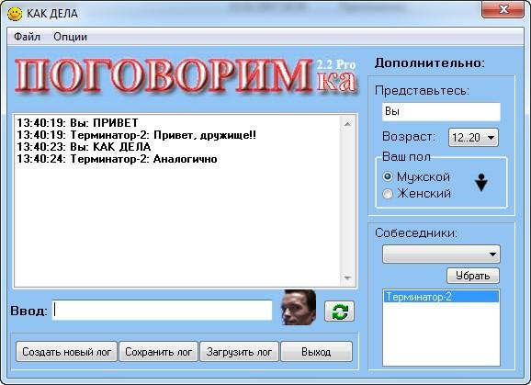The width and height of the screenshot is (531, 385).
Task: Expand the Собеседники combo box
Action: point(441,254)
